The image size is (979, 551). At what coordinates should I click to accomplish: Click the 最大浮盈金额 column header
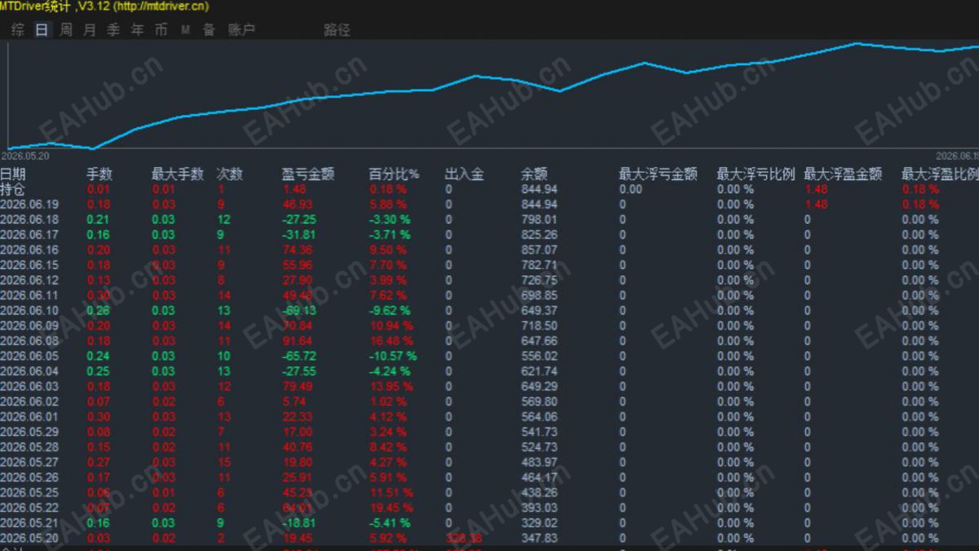click(x=843, y=174)
